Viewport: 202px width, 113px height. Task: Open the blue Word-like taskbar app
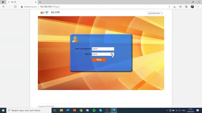pos(68,110)
